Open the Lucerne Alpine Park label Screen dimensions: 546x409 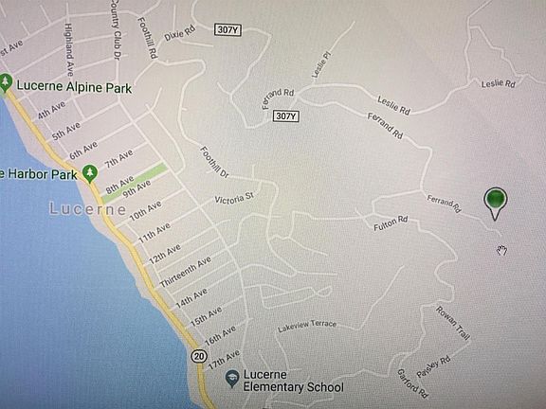(x=74, y=87)
